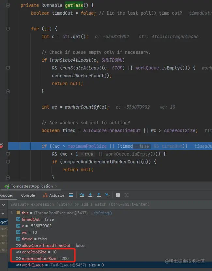The height and width of the screenshot is (271, 212).
Task: Click 'workerCountOf(c)' in the editor
Action: pyautogui.click(x=85, y=107)
